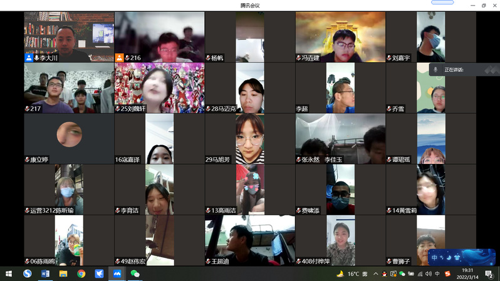This screenshot has height=281, width=500.
Task: Click the blue bird app taskbar icon
Action: coord(99,273)
